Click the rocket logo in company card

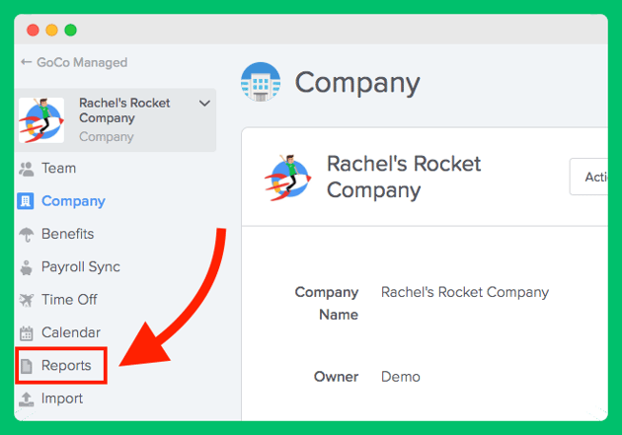pyautogui.click(x=287, y=178)
